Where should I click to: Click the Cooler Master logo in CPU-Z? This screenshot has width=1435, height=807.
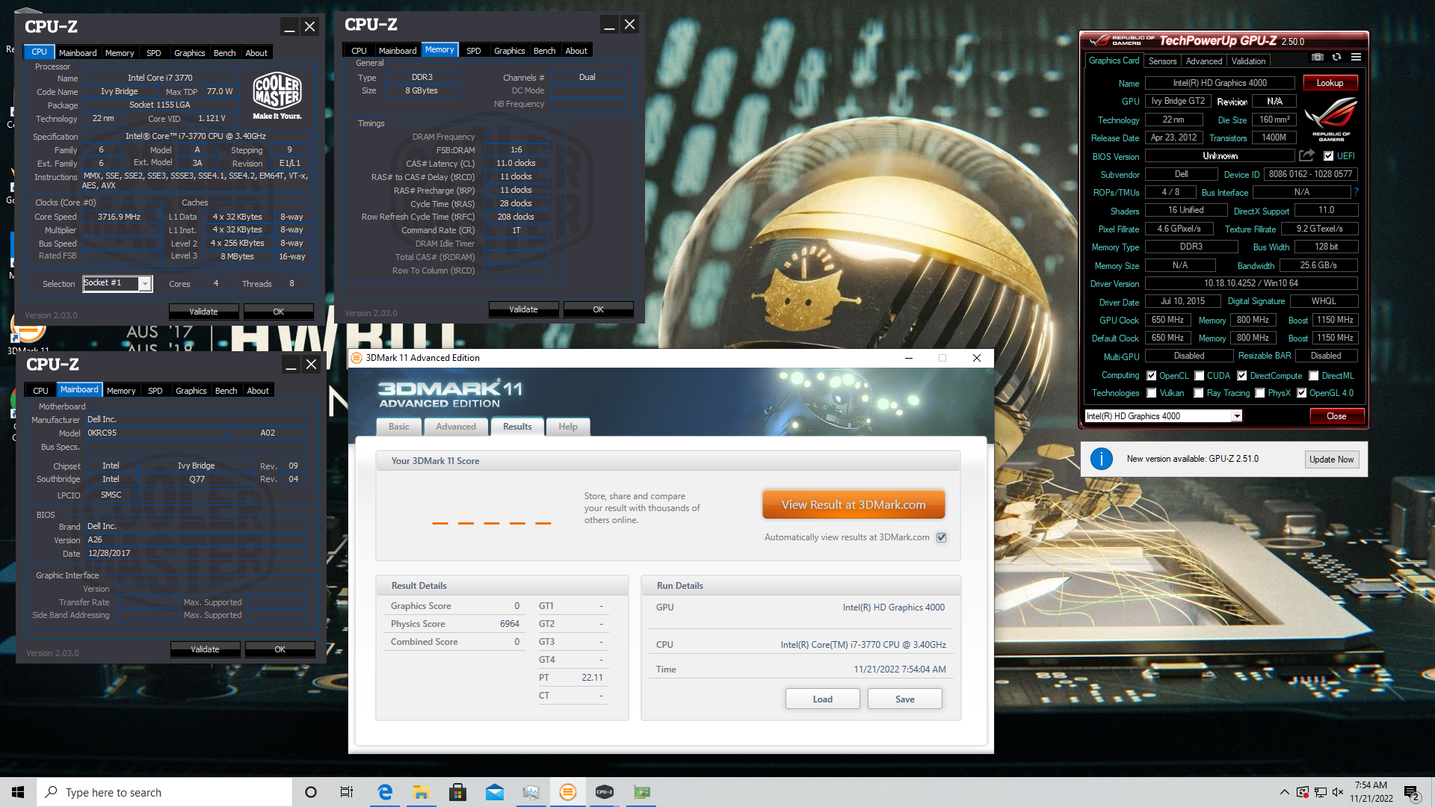coord(277,96)
